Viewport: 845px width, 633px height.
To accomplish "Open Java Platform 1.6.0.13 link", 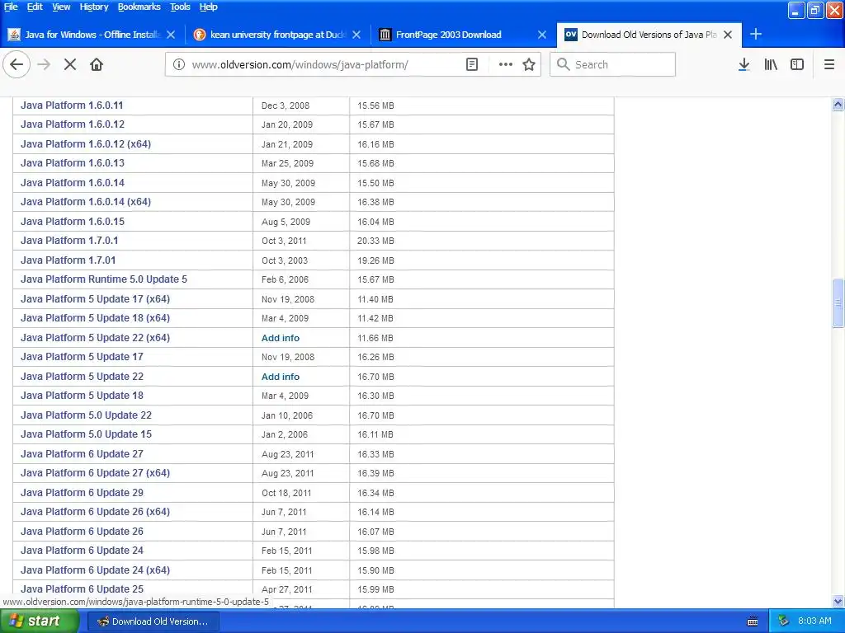I will click(x=73, y=163).
